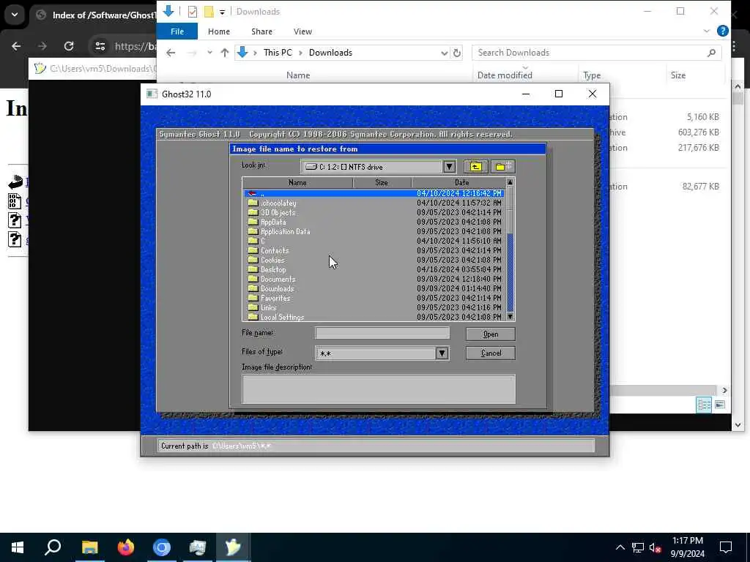The image size is (750, 562).
Task: Click the up-one-level folder icon in Ghost dialog
Action: point(475,166)
